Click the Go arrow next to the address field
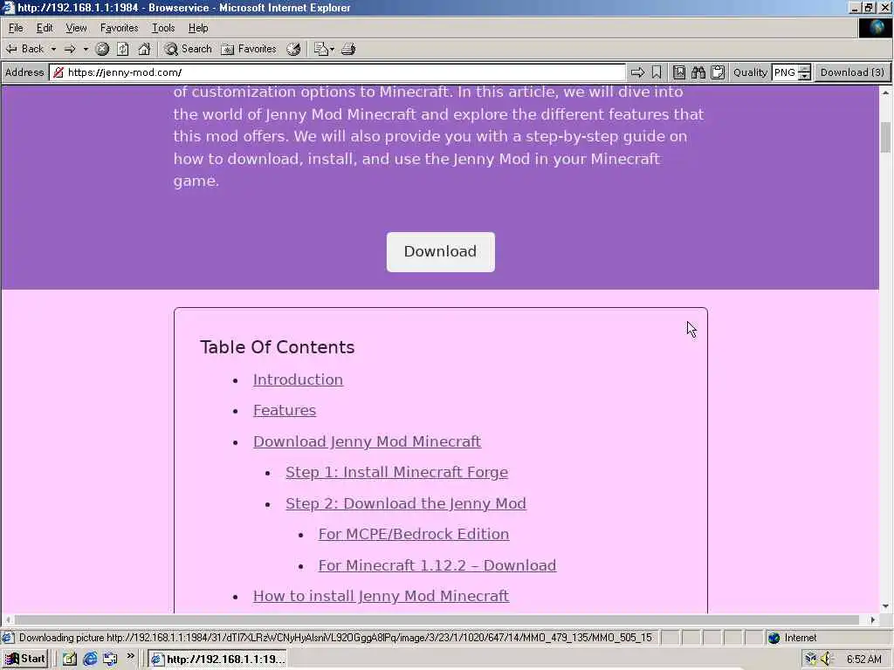The width and height of the screenshot is (894, 670). (x=637, y=72)
